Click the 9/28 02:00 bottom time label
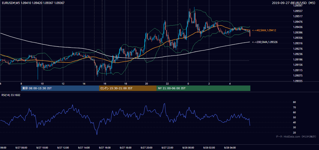 [209, 147]
